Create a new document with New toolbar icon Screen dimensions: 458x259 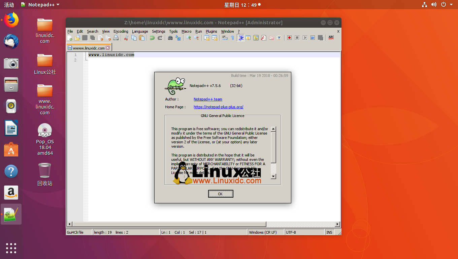(70, 38)
